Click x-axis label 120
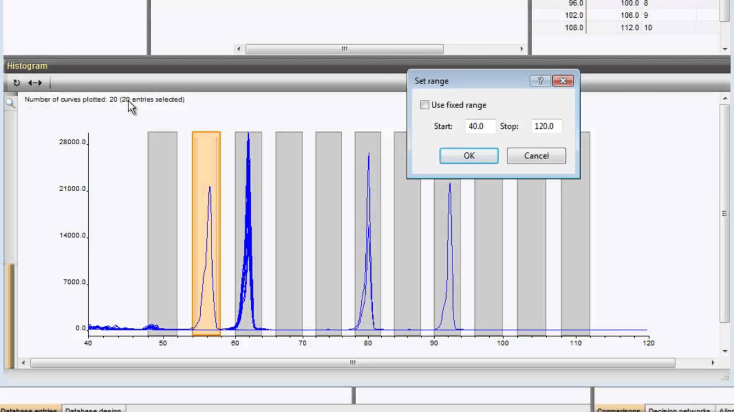Image resolution: width=734 pixels, height=412 pixels. 648,343
